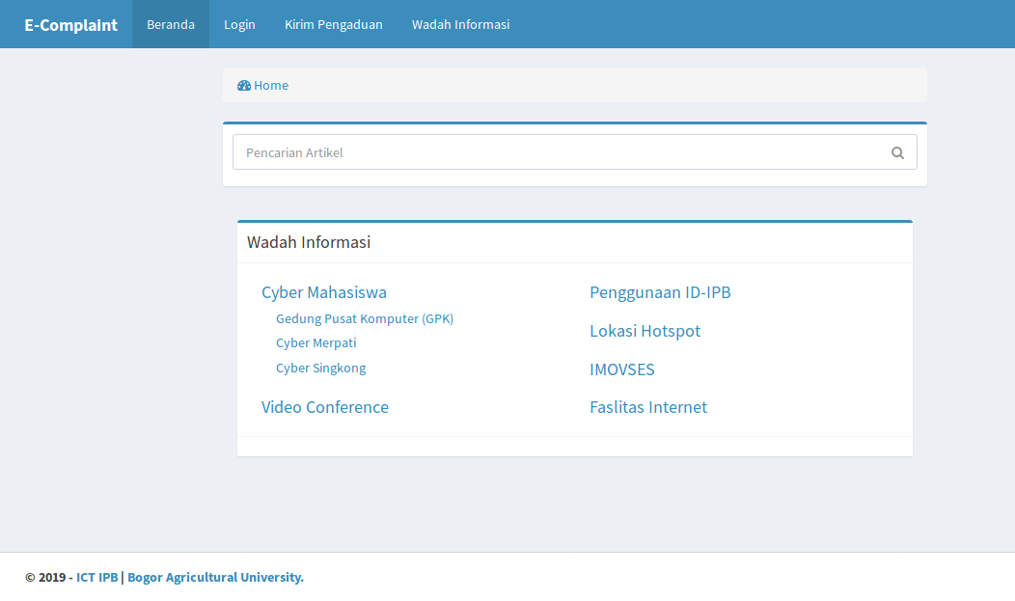The width and height of the screenshot is (1015, 601).
Task: Open the Login page
Action: (x=239, y=25)
